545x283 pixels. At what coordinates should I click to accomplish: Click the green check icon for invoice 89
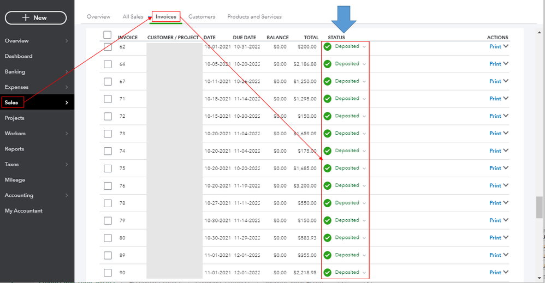[x=328, y=255]
